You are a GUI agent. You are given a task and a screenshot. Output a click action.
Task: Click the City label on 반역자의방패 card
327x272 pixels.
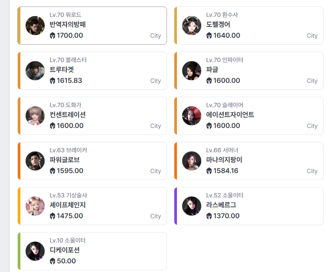156,36
